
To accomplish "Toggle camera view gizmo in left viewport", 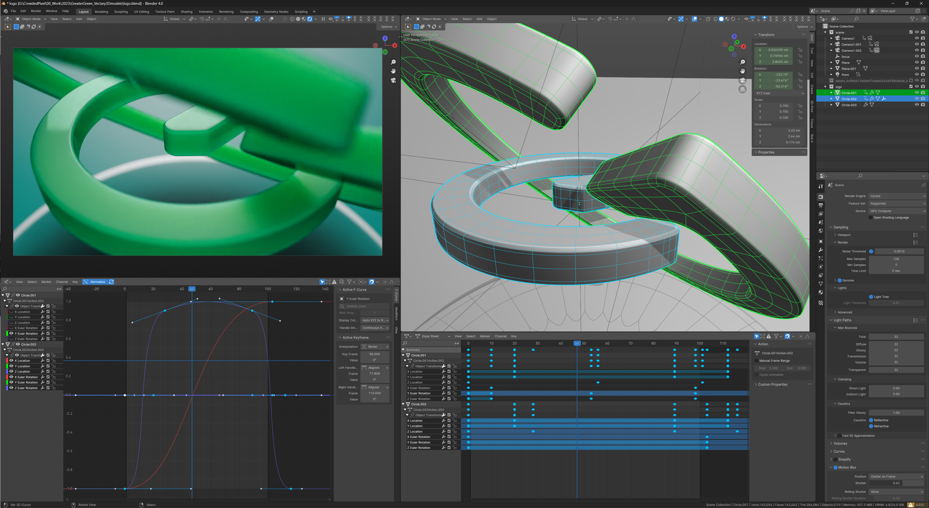I will (x=393, y=80).
